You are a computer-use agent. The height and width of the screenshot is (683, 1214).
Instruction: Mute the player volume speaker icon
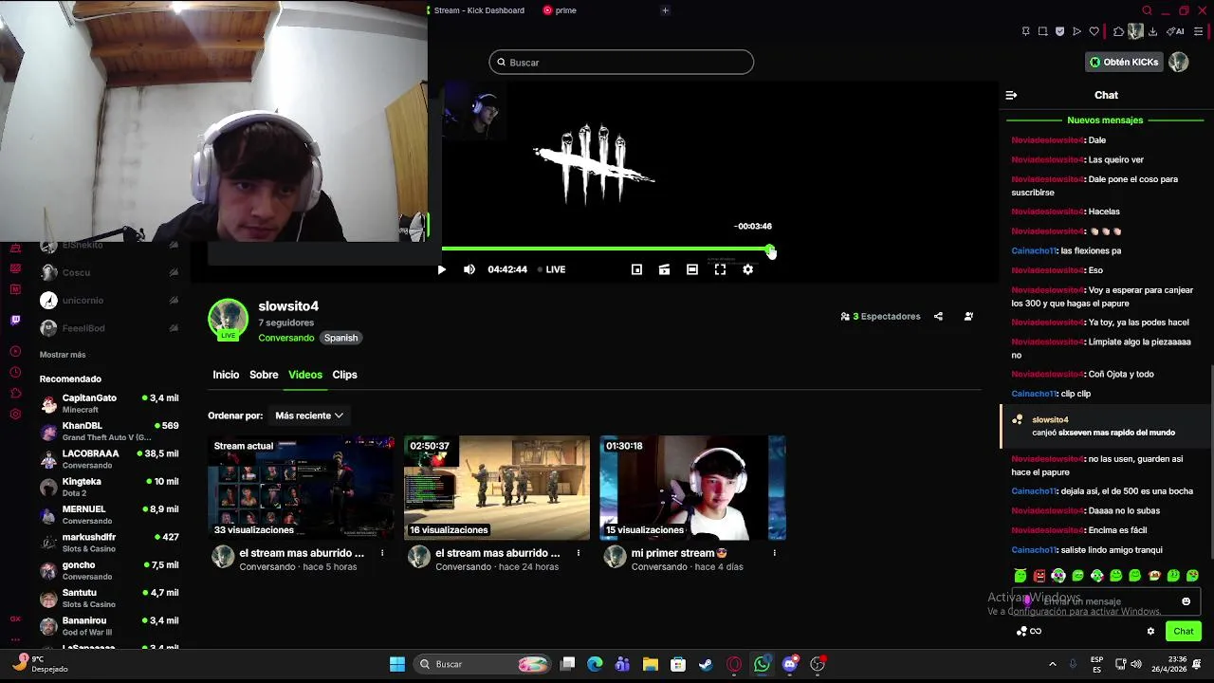(469, 269)
